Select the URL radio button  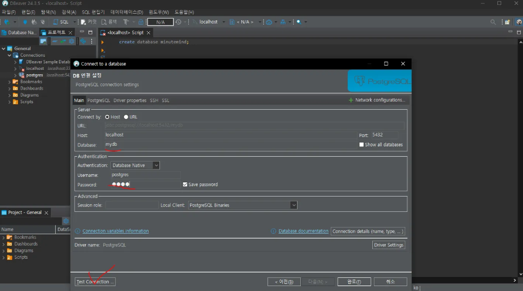tap(126, 117)
